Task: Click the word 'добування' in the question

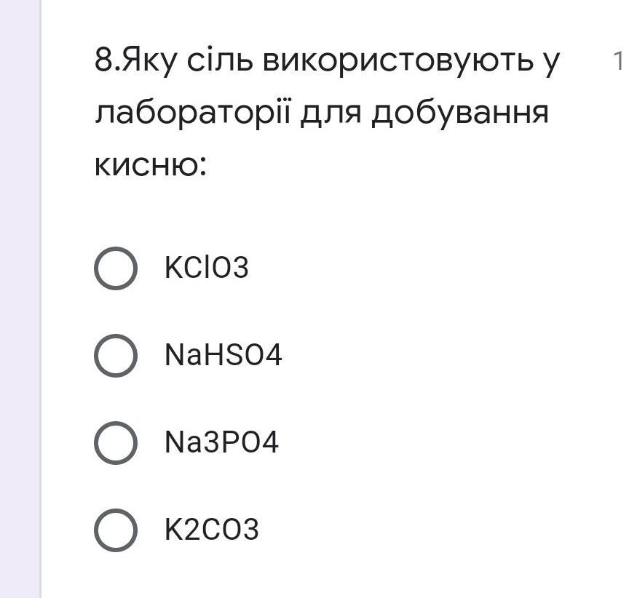Action: tap(459, 113)
